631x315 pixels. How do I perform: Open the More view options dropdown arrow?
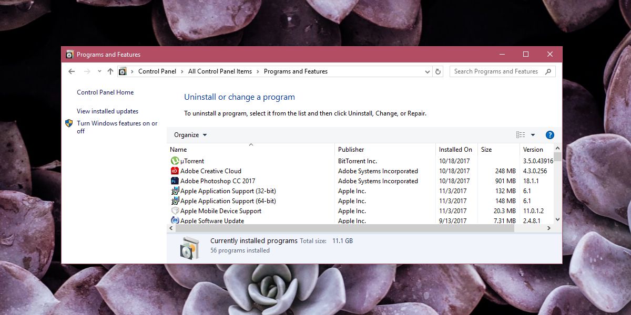(533, 135)
